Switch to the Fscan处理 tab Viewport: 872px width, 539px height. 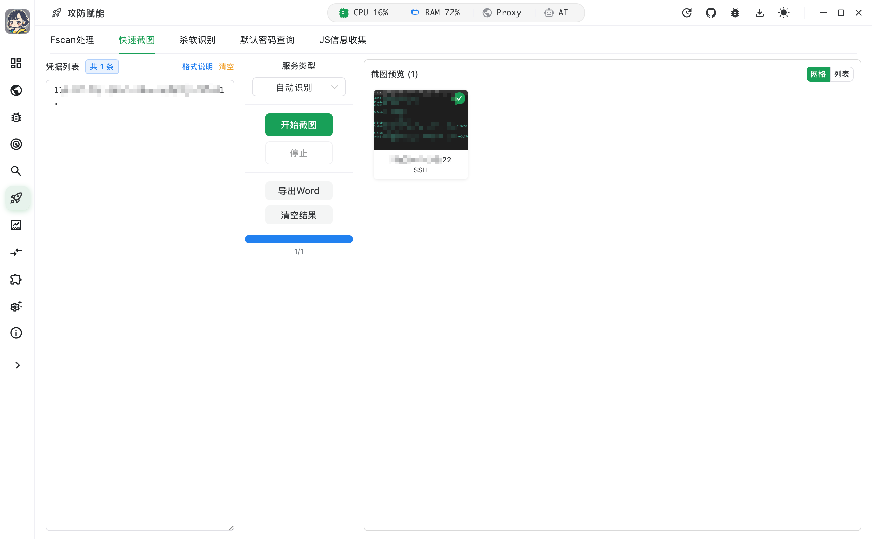(72, 40)
